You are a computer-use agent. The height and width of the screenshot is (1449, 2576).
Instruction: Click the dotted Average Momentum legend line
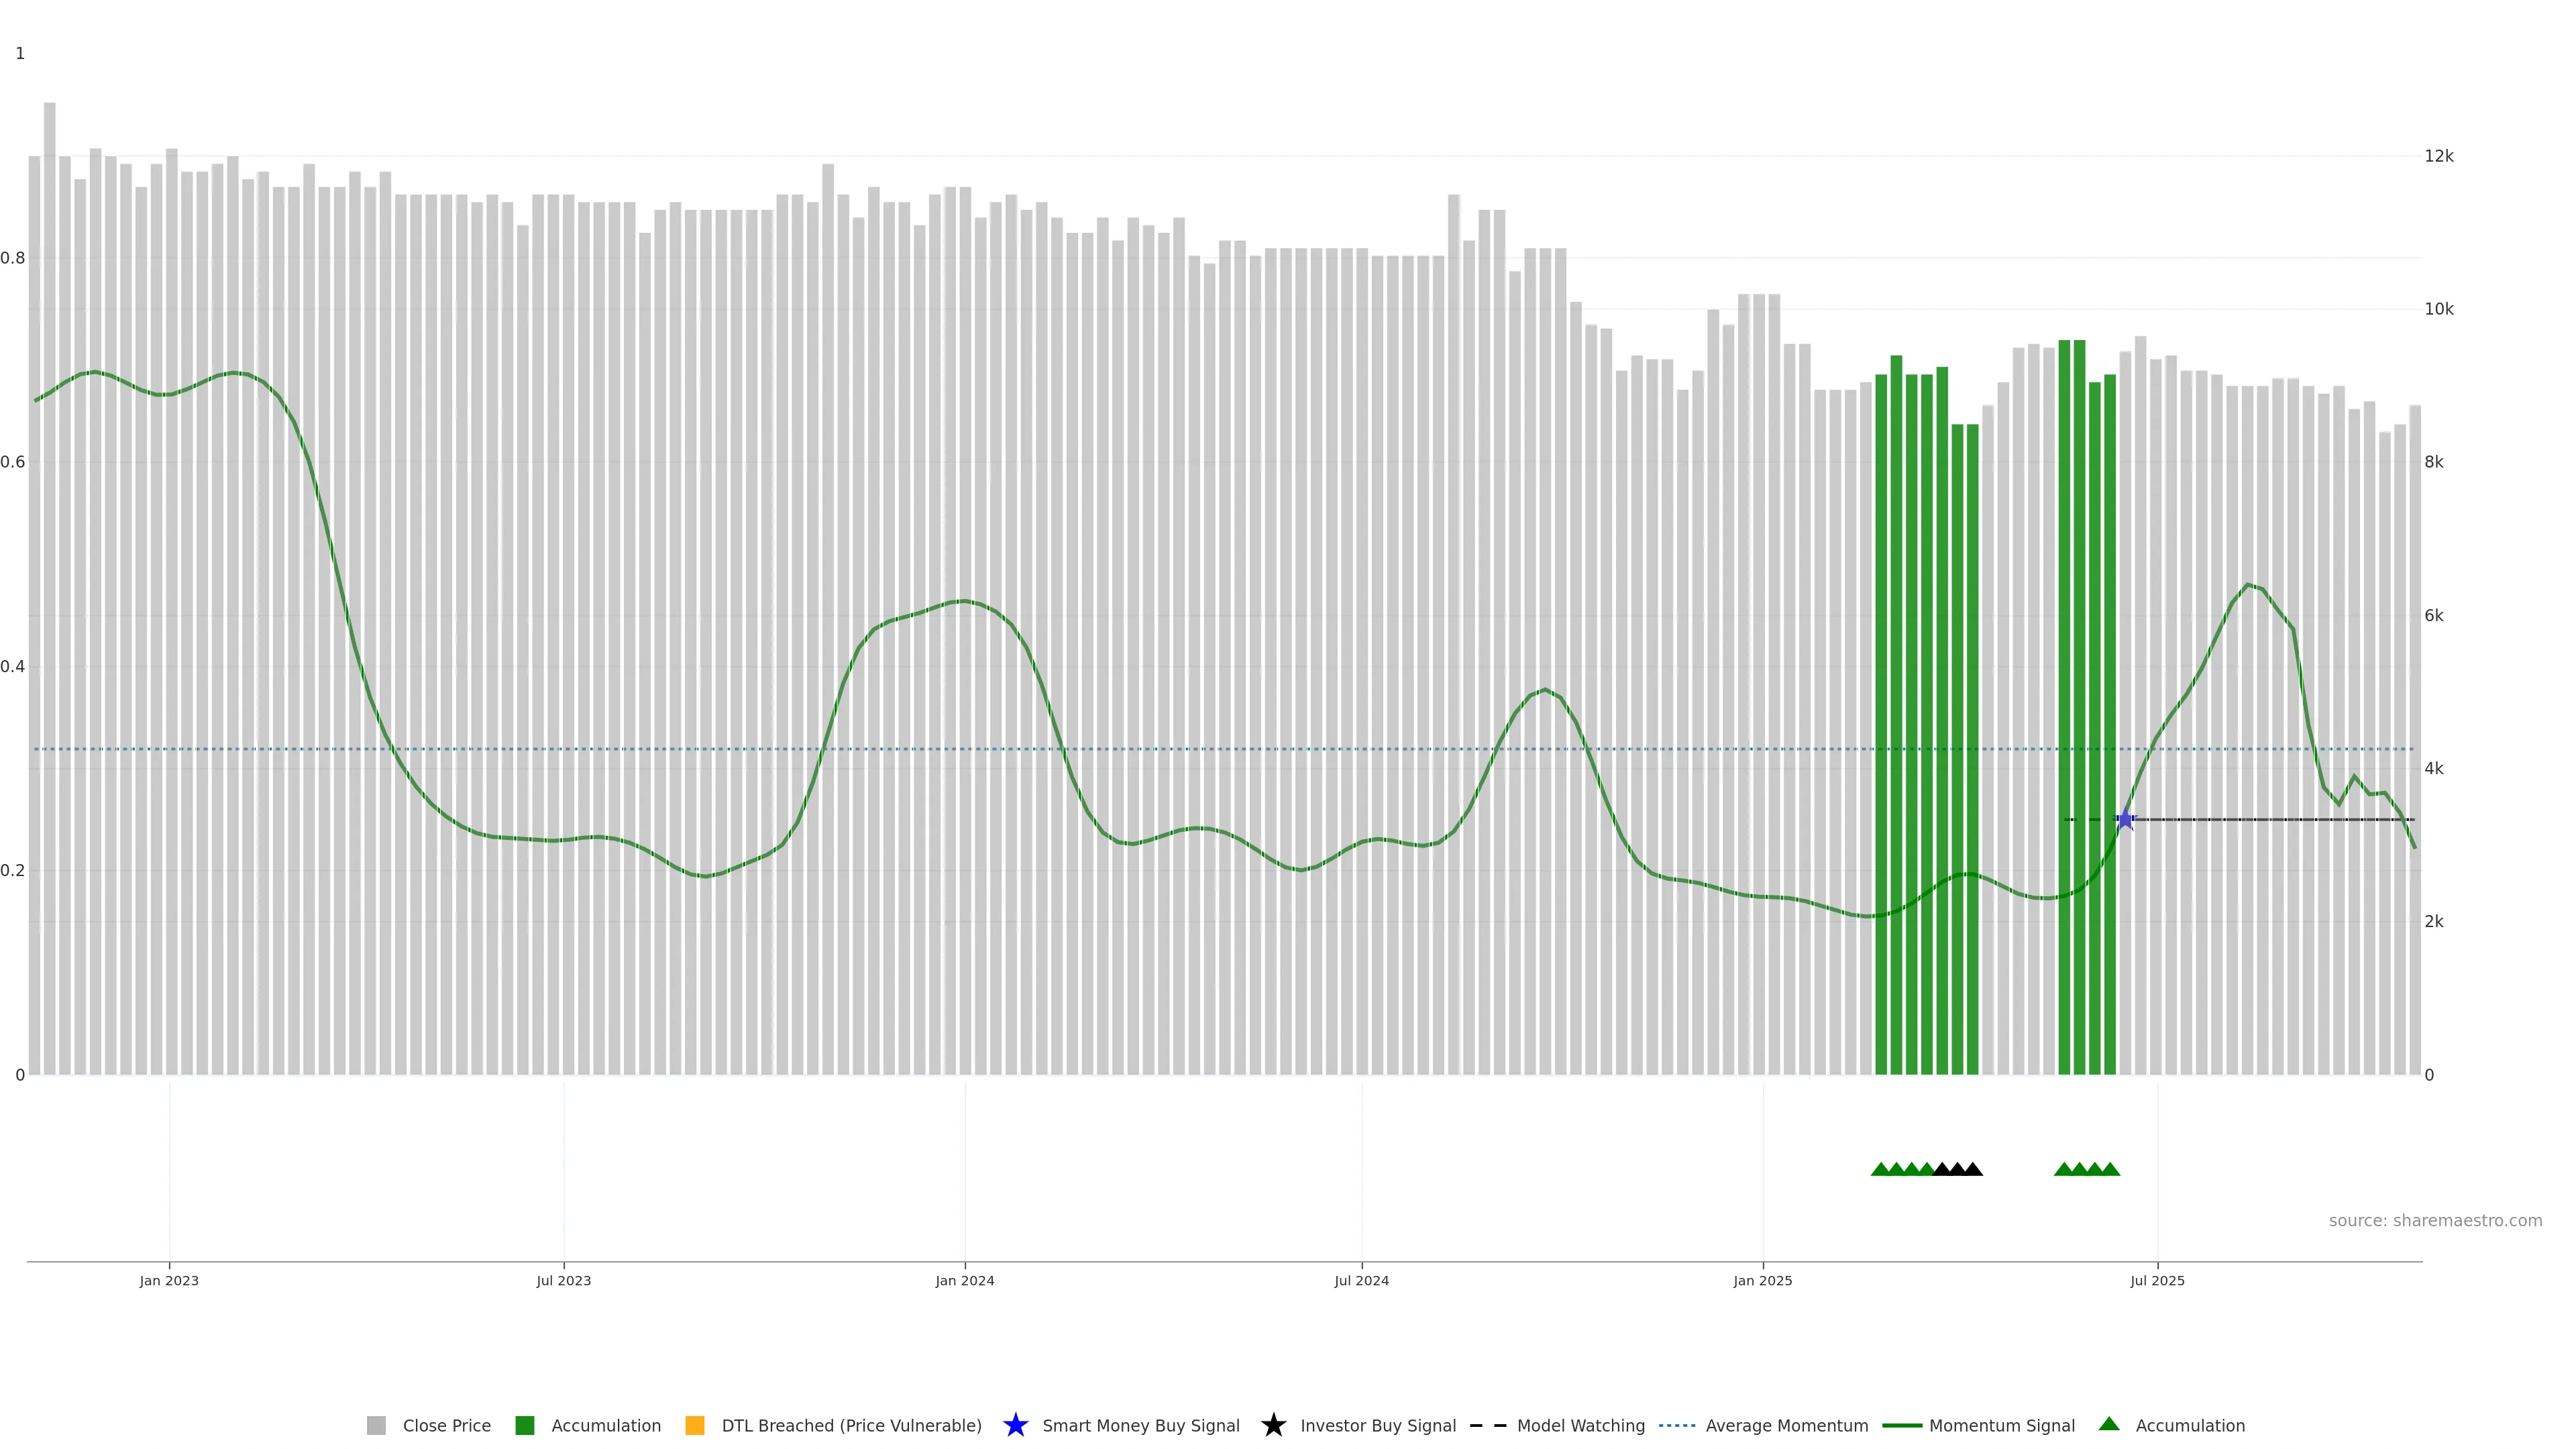[1677, 1426]
